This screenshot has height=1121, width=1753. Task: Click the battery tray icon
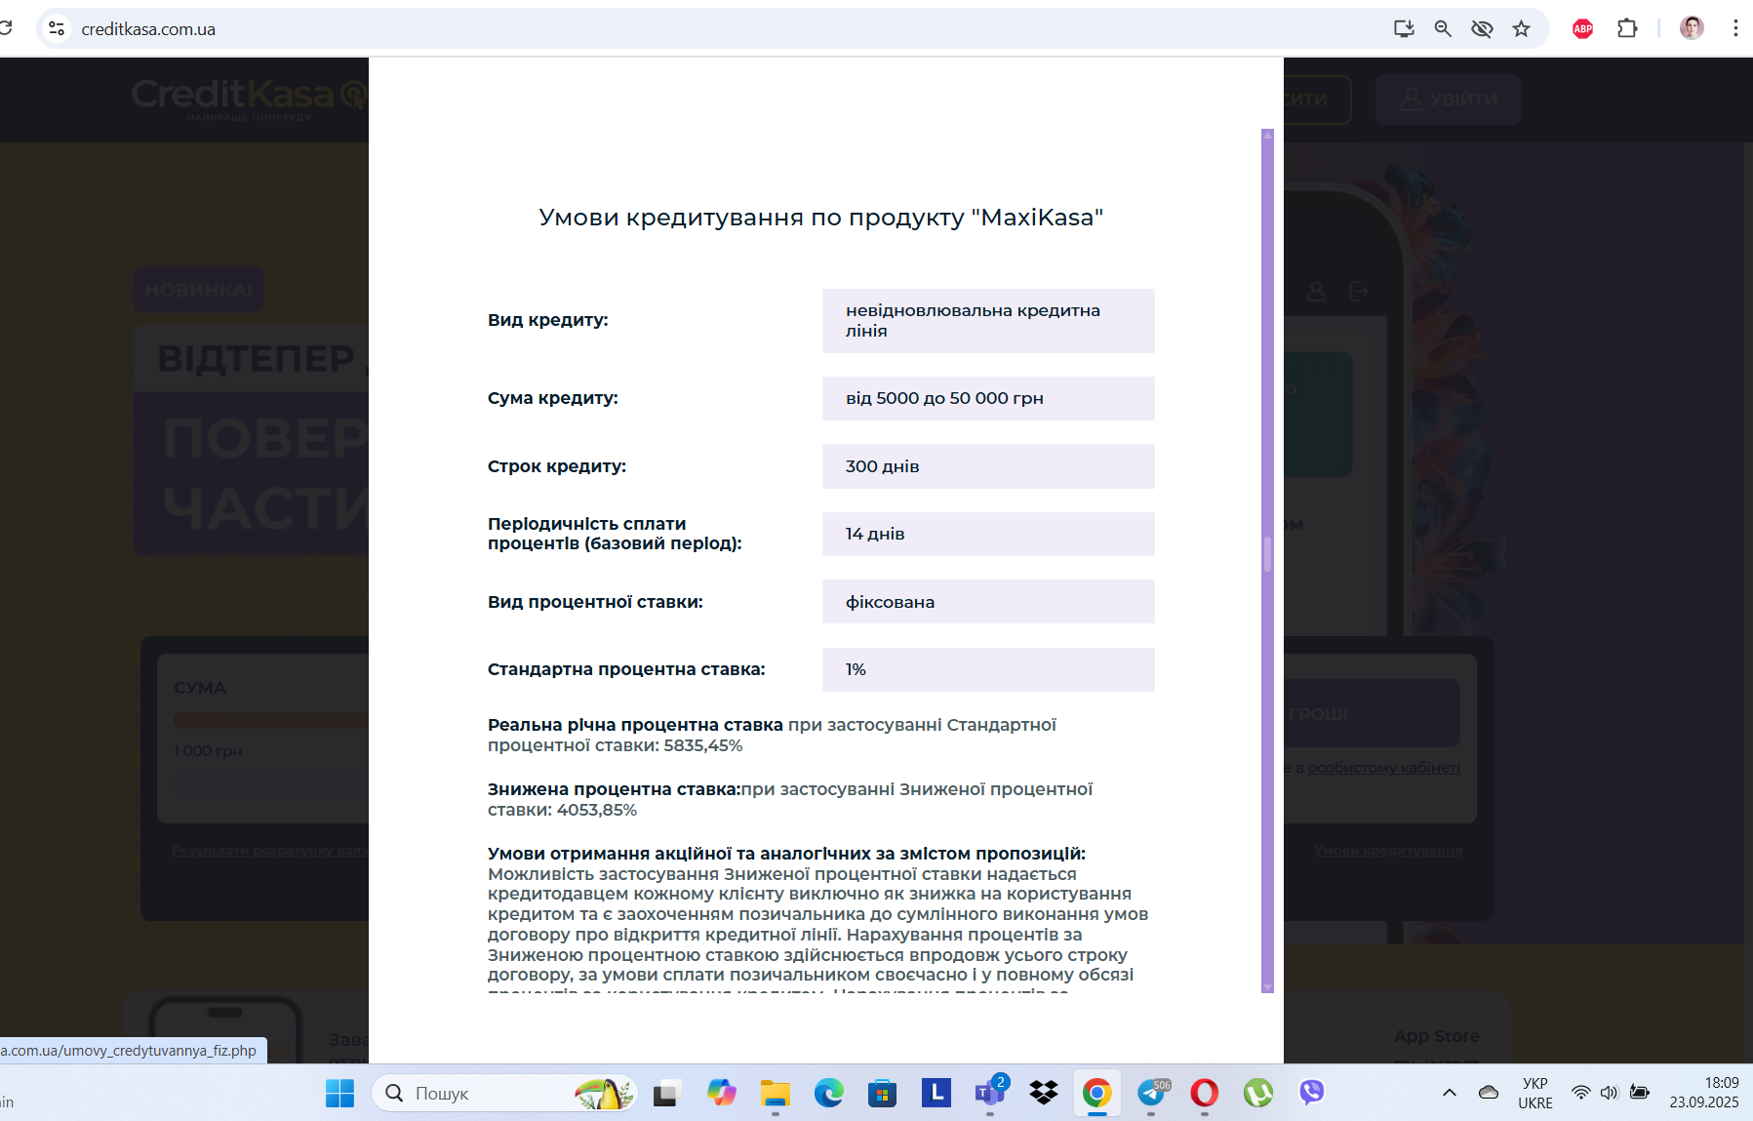1640,1093
